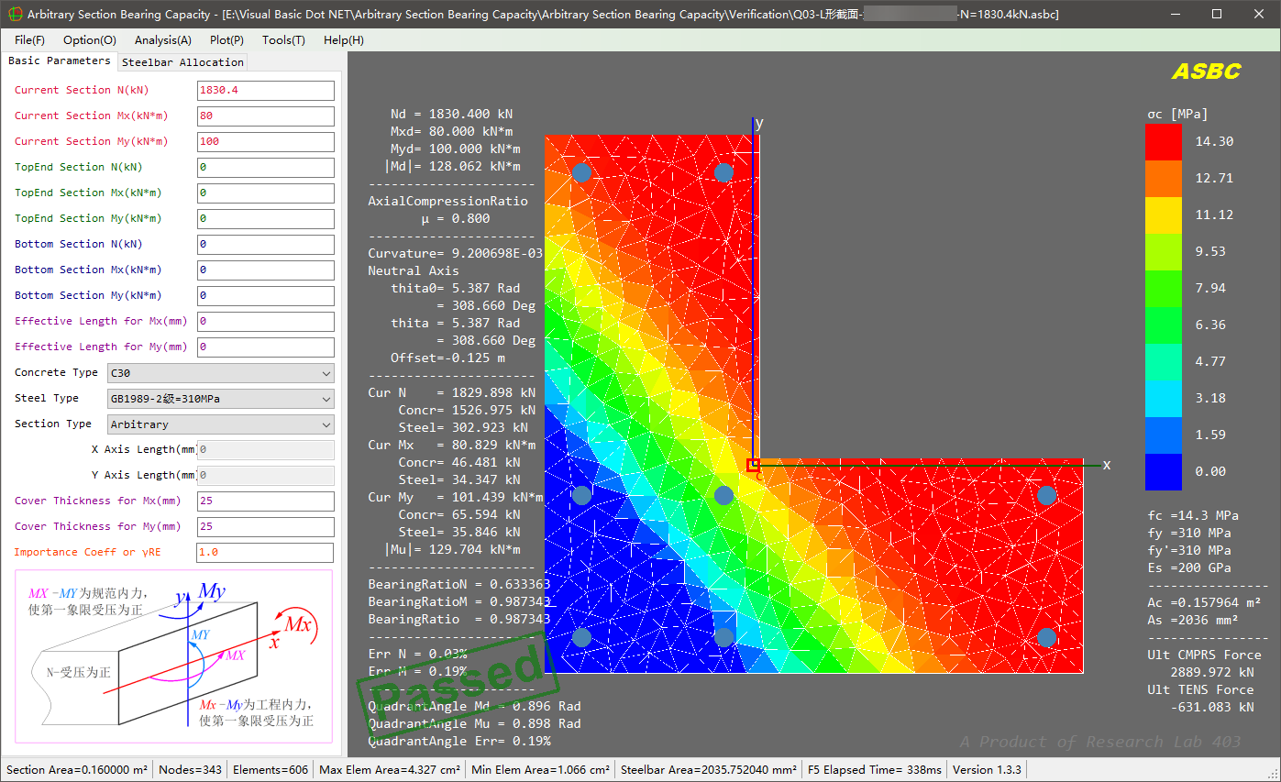Open the Plot(P) menu

click(x=226, y=40)
